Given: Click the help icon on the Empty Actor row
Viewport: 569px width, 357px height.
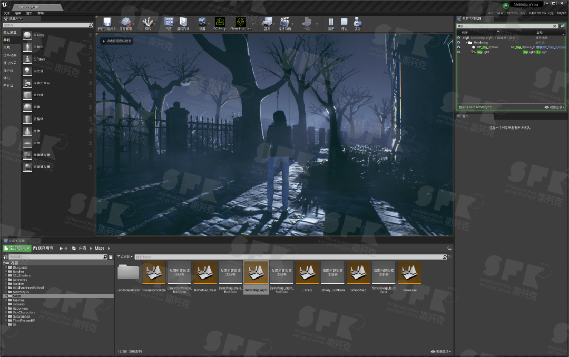Looking at the screenshot, I should pos(90,35).
